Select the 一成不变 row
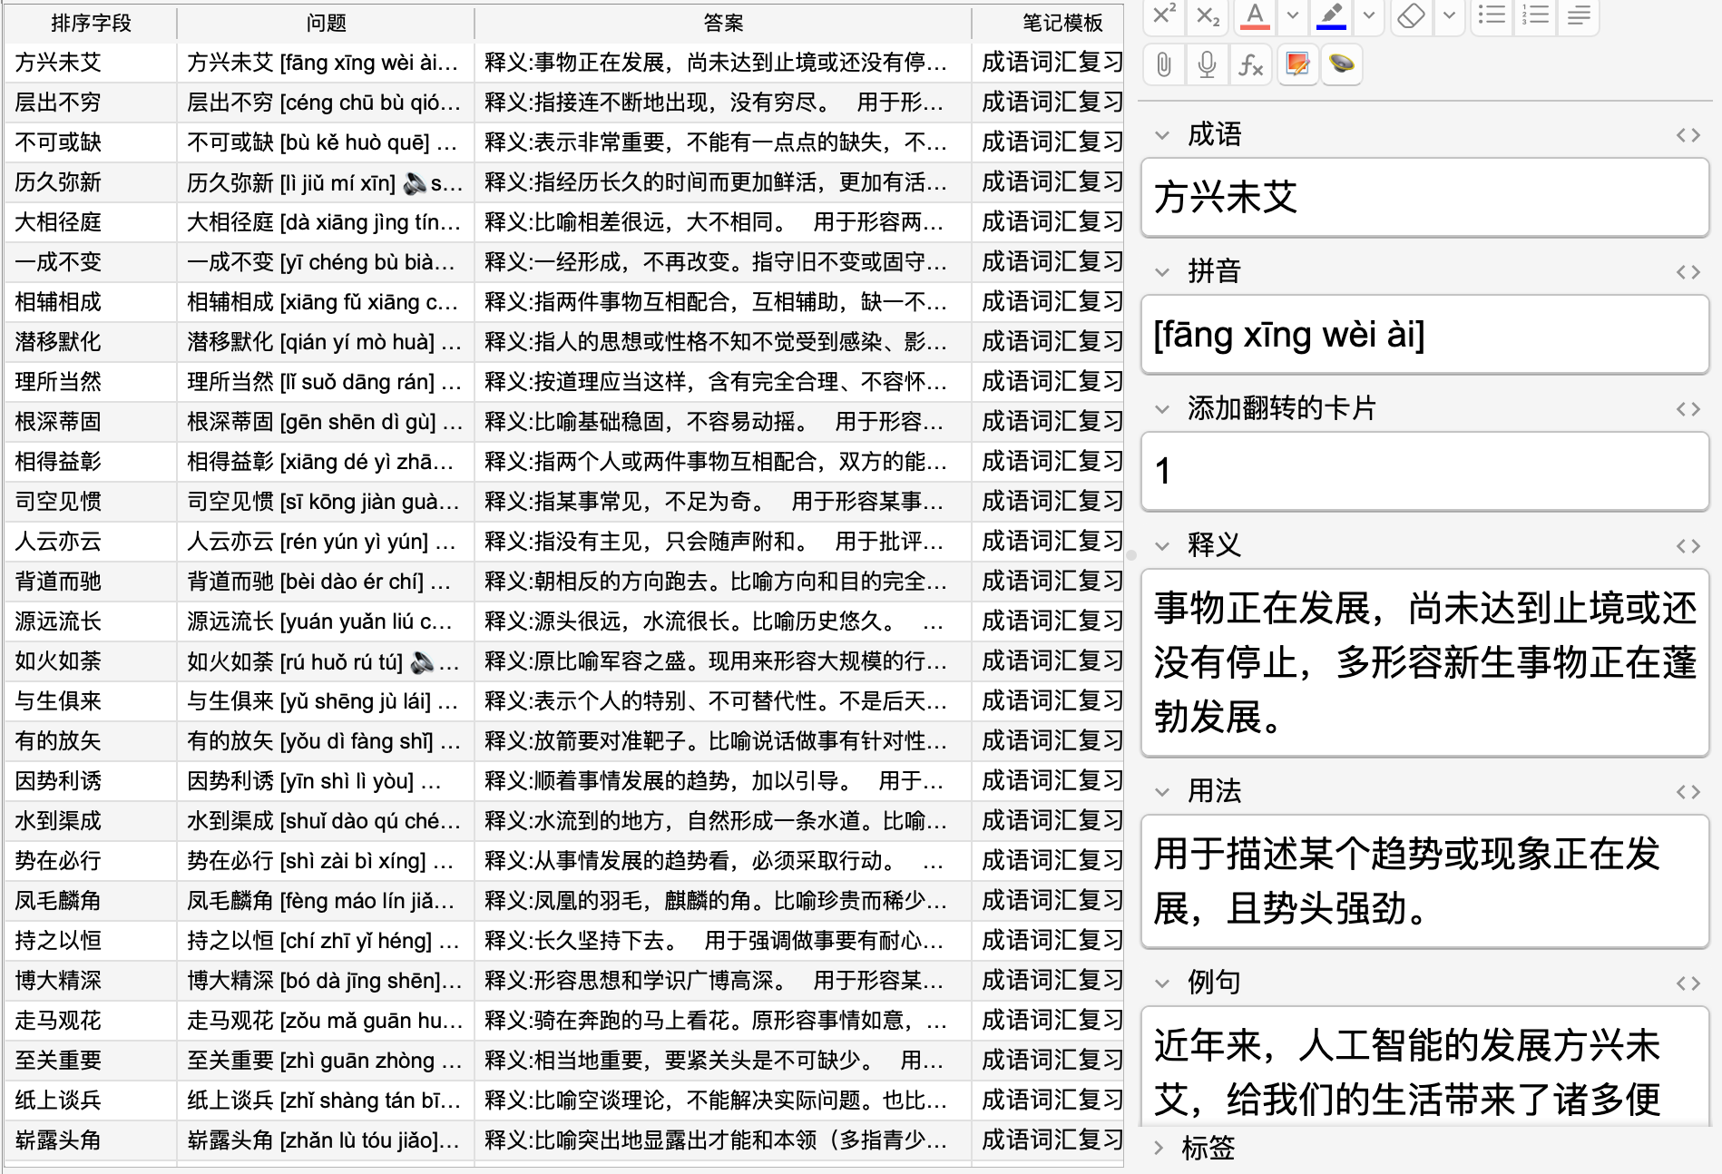This screenshot has width=1722, height=1174. click(x=563, y=262)
